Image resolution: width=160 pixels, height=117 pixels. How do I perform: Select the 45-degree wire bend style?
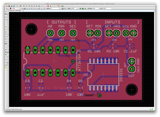[25, 9]
